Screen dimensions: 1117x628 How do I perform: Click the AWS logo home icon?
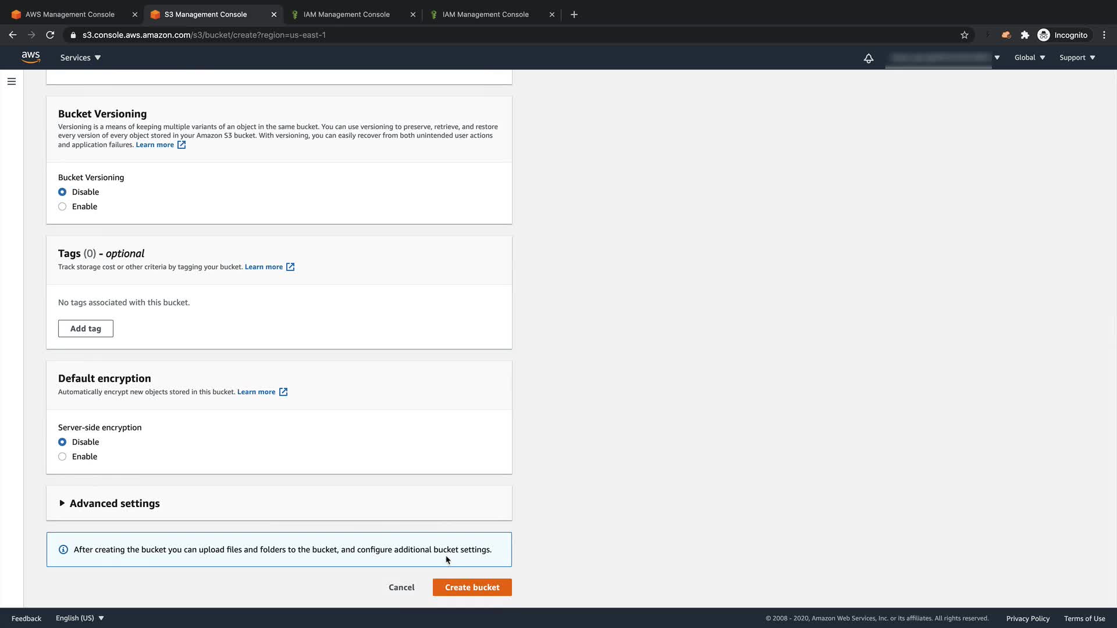point(30,57)
